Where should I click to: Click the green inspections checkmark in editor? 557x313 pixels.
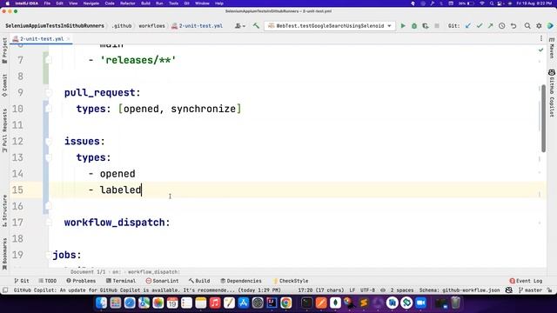pos(540,50)
